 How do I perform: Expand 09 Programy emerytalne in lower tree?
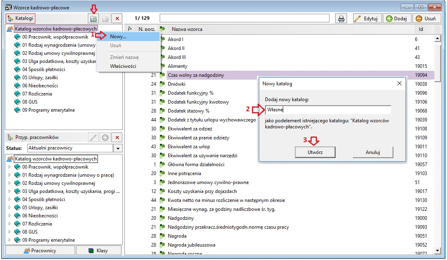9,240
